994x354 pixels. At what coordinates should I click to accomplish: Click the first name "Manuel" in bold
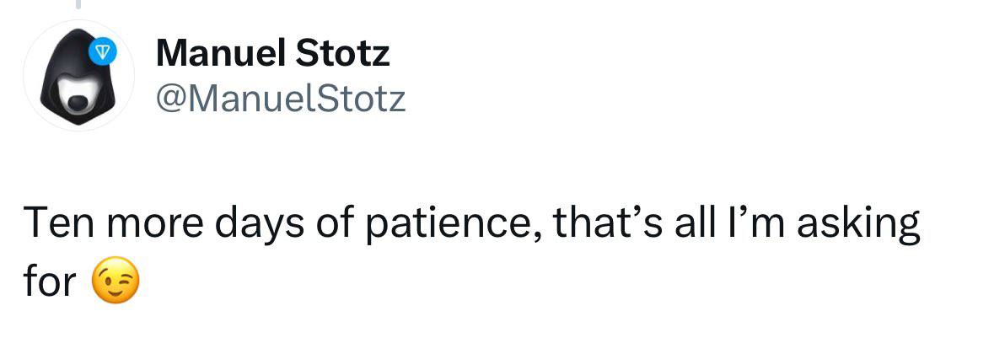(x=221, y=54)
